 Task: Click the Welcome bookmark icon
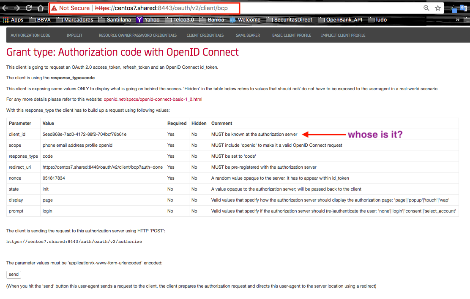[x=232, y=19]
